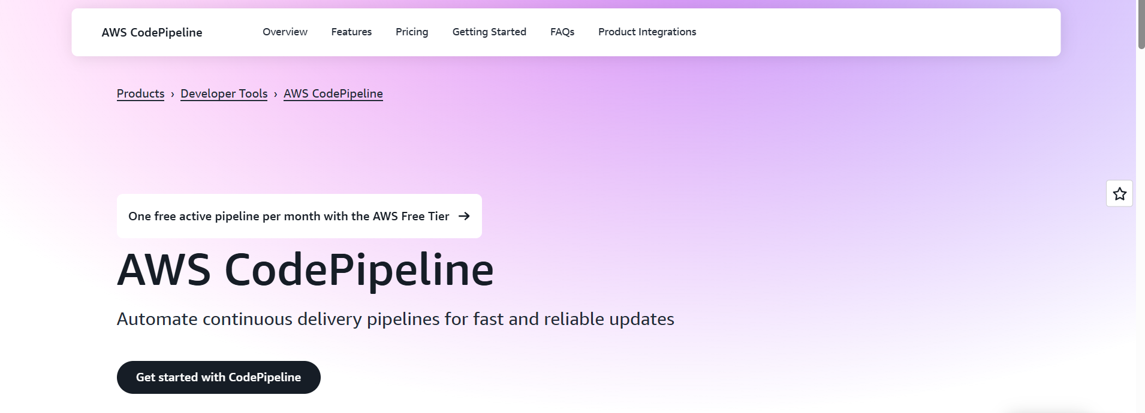Image resolution: width=1145 pixels, height=413 pixels.
Task: Switch to Product Integrations tab
Action: [647, 32]
